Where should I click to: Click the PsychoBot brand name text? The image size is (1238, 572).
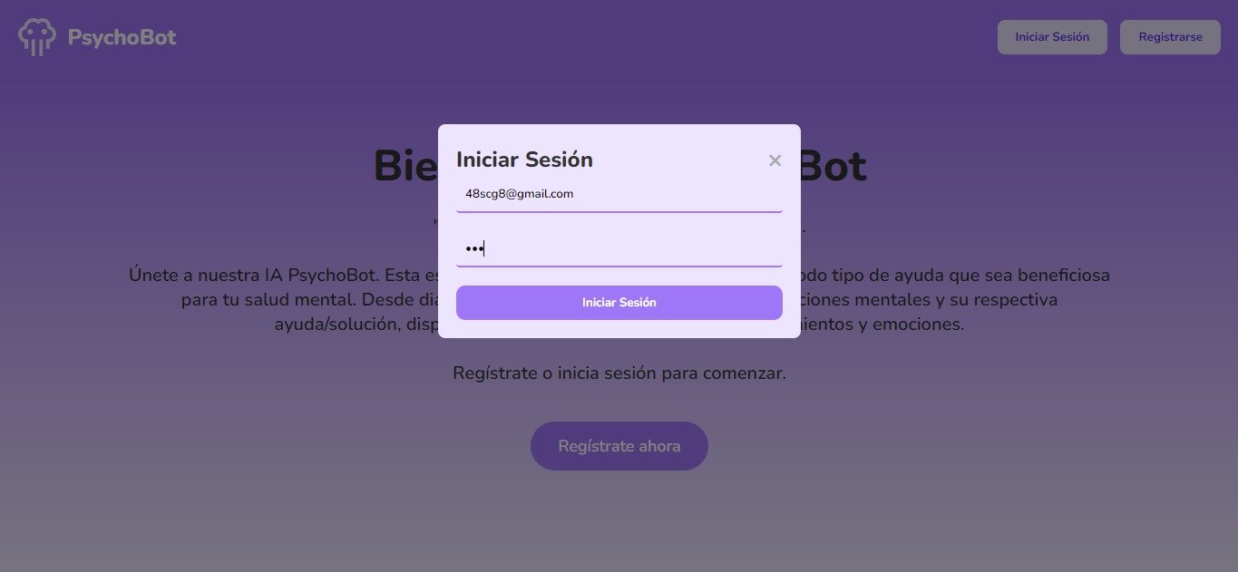click(122, 37)
